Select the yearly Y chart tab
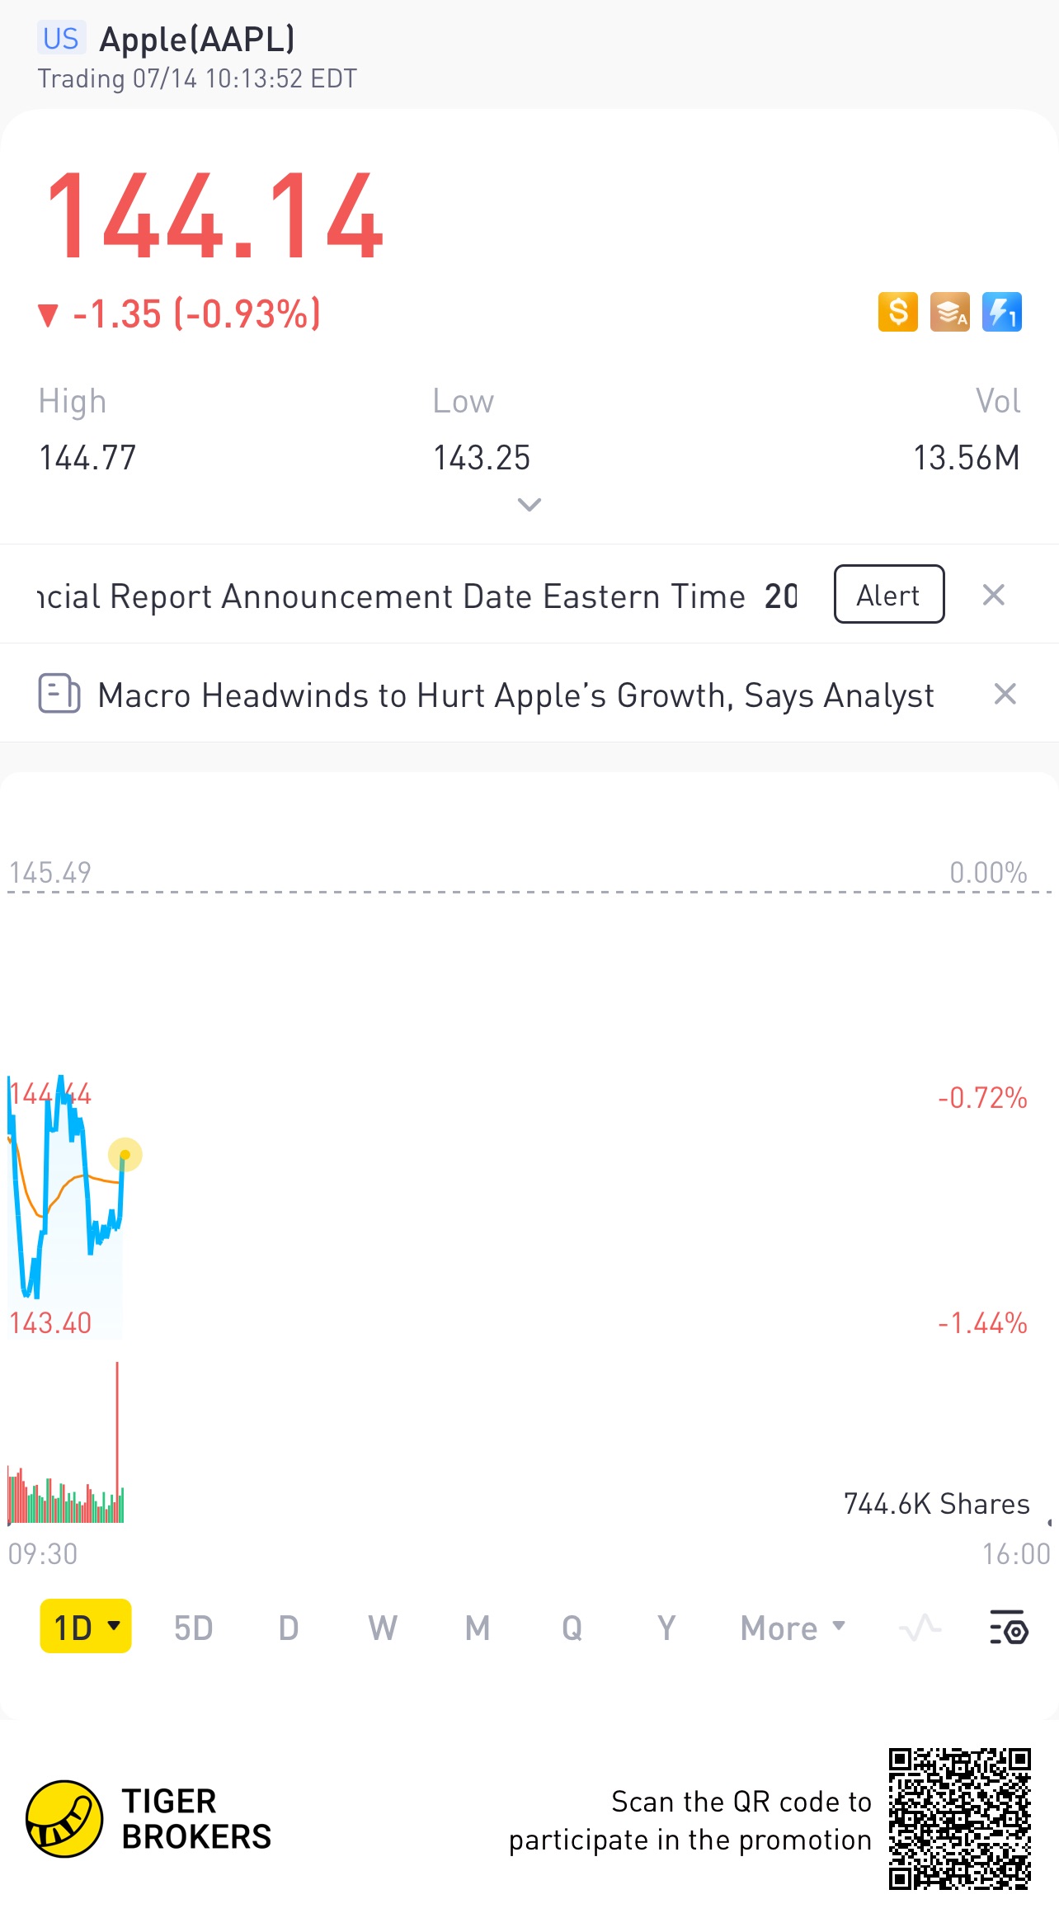The height and width of the screenshot is (1918, 1059). 666,1628
